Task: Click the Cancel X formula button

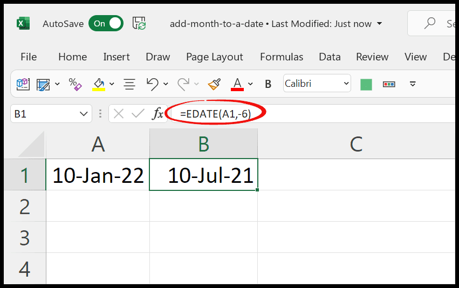Action: (119, 114)
